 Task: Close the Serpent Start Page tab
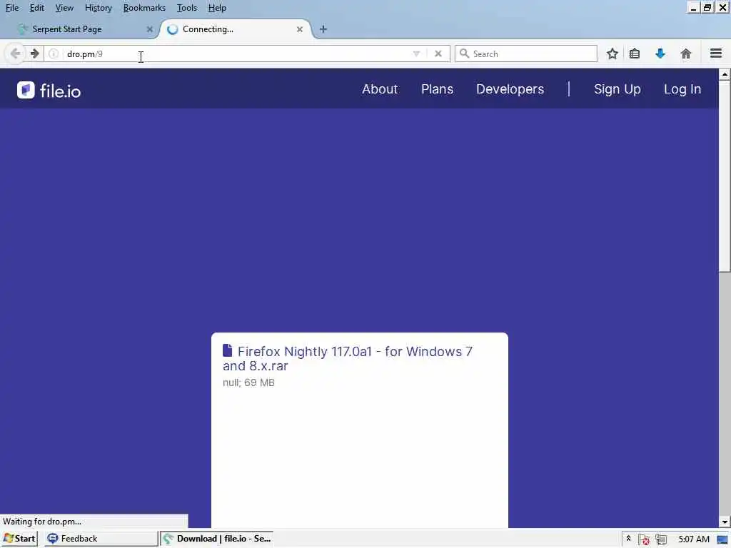(x=150, y=29)
